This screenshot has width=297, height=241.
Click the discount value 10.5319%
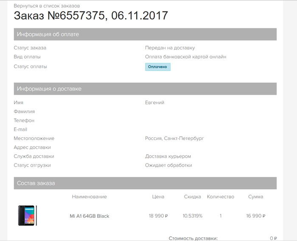tap(193, 216)
